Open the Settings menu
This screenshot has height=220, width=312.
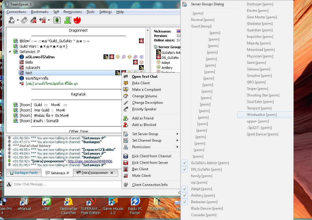(106, 12)
